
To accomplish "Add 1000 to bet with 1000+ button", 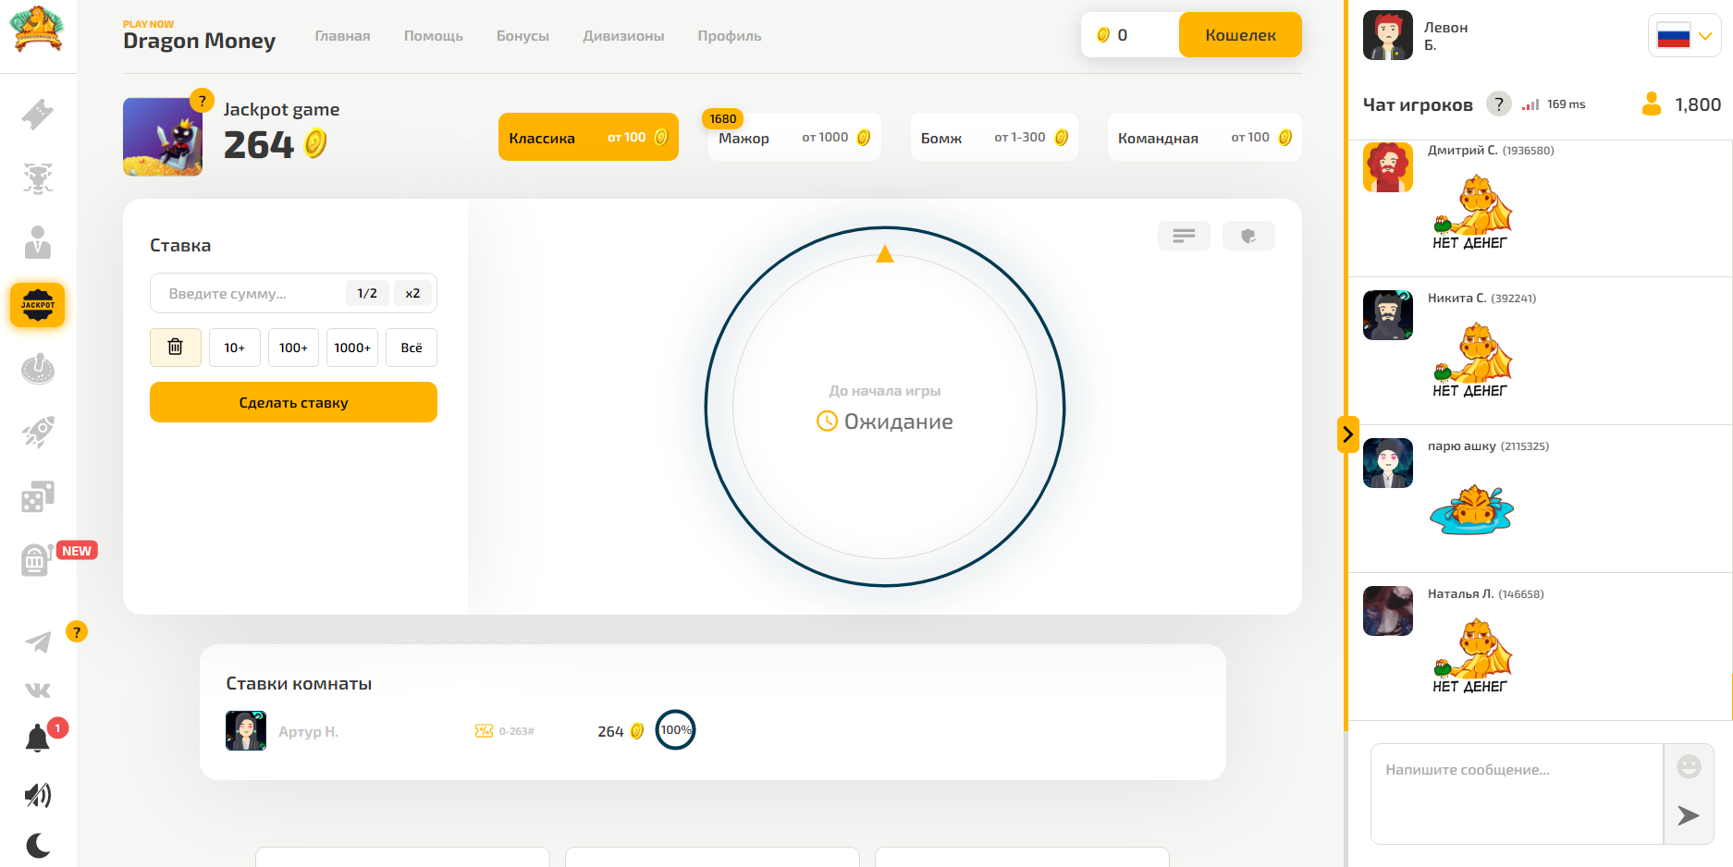I will pos(352,348).
